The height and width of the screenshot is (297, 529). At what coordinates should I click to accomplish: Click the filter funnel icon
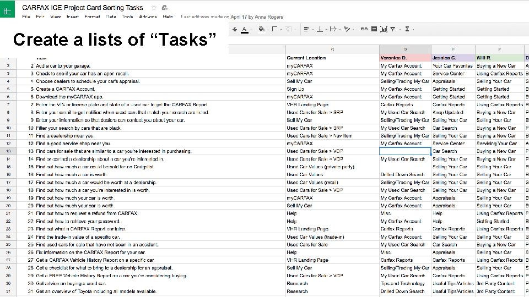(x=393, y=29)
